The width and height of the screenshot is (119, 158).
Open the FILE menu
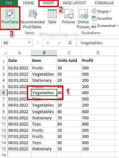tap(9, 3)
